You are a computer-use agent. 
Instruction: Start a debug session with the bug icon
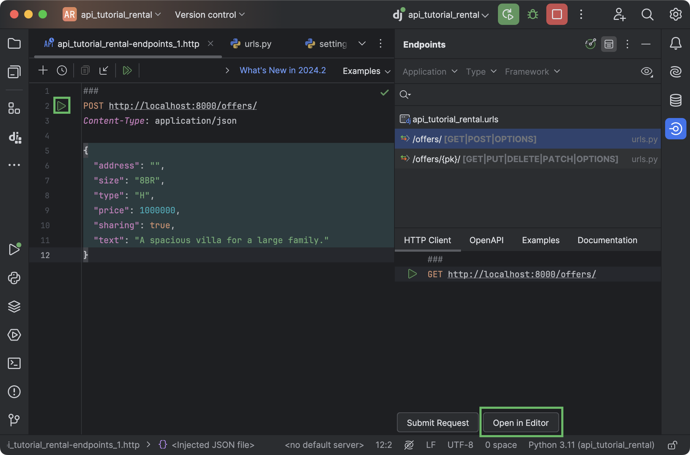pos(532,14)
